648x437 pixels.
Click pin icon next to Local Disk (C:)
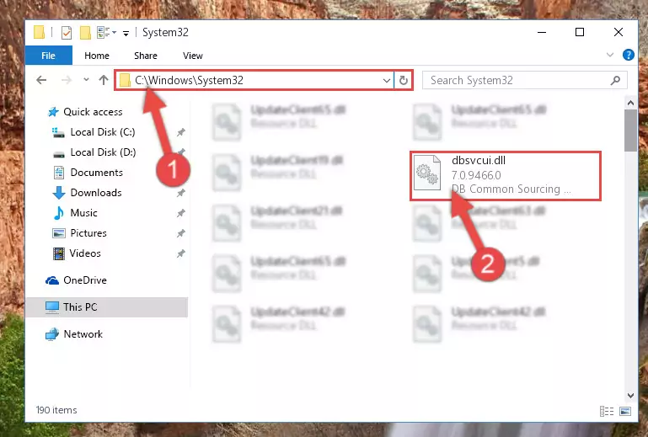click(x=180, y=132)
